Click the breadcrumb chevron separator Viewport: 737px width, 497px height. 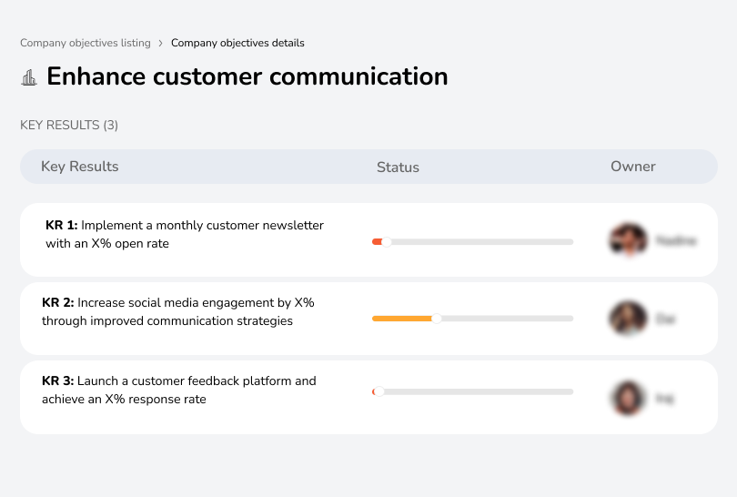point(161,44)
